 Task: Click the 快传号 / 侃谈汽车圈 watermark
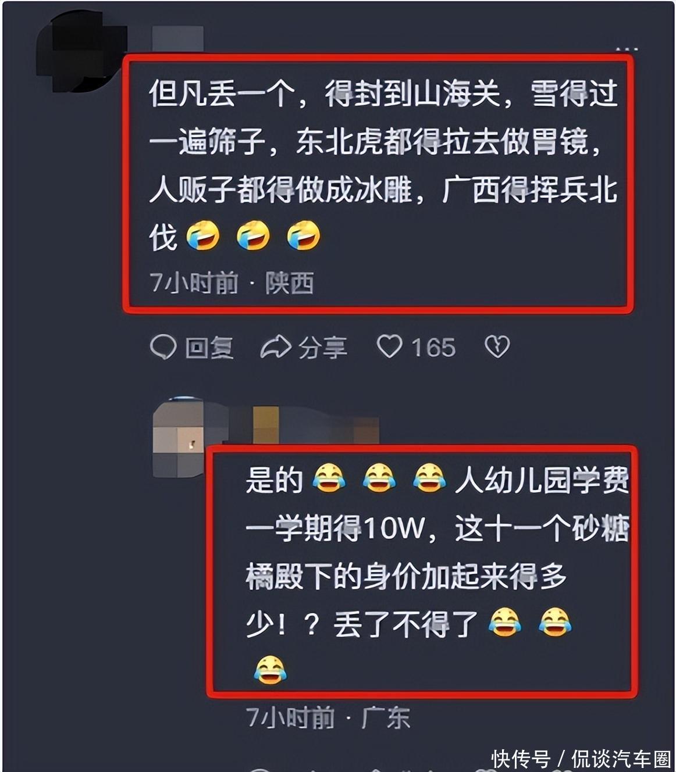click(581, 759)
